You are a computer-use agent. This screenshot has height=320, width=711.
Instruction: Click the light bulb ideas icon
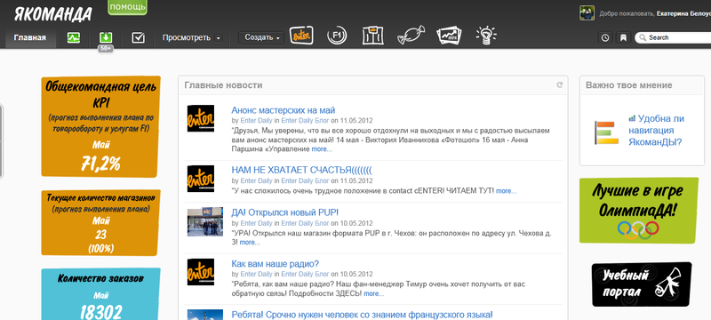[x=486, y=35]
